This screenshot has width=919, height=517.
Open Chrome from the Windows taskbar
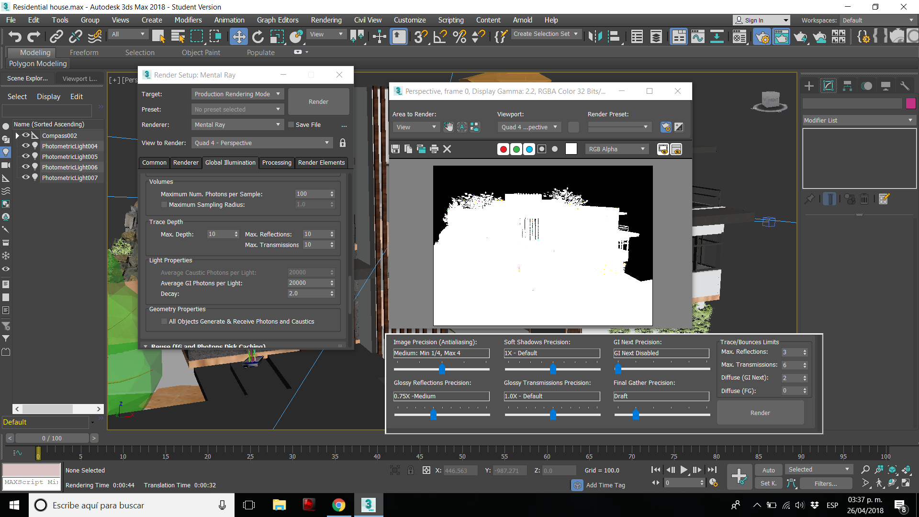pos(338,505)
